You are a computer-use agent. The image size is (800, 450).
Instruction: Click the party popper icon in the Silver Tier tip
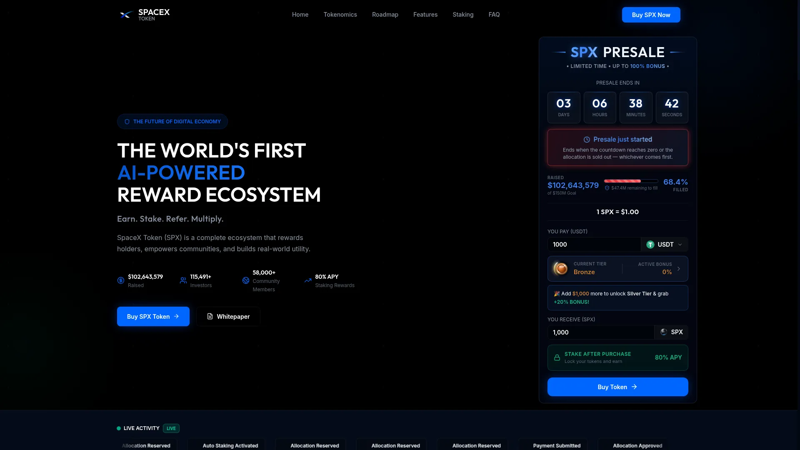coord(557,294)
